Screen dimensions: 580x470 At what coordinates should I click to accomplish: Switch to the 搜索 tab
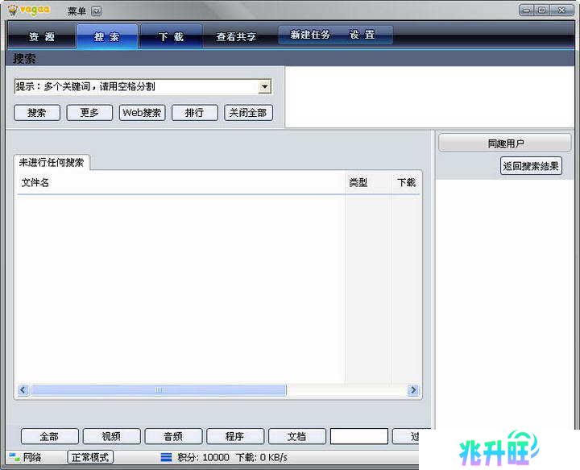point(107,36)
